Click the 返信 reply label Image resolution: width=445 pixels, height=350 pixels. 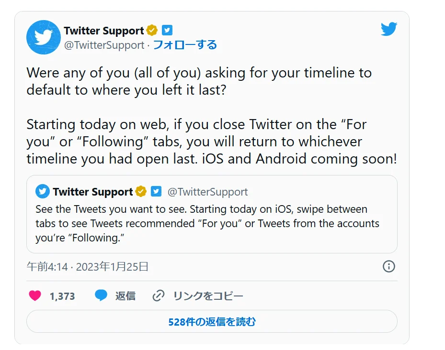click(125, 296)
